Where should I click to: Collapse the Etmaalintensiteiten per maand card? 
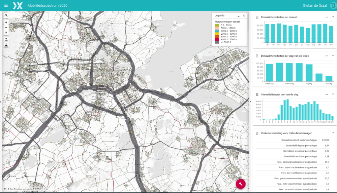pos(333,17)
